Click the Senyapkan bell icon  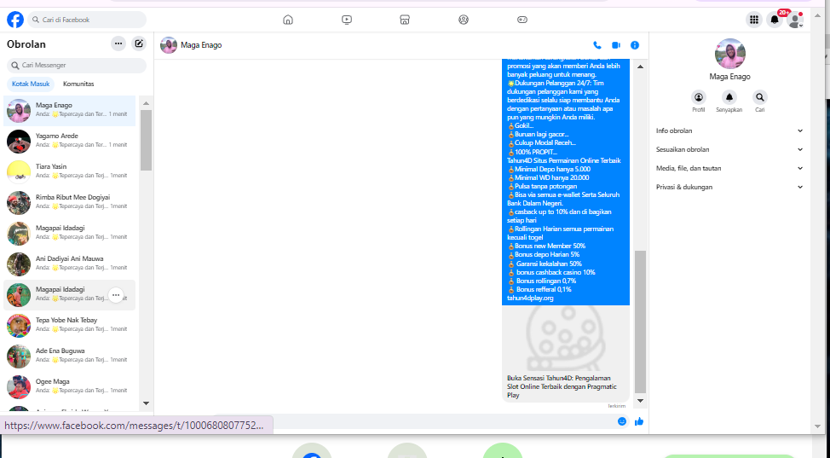729,97
